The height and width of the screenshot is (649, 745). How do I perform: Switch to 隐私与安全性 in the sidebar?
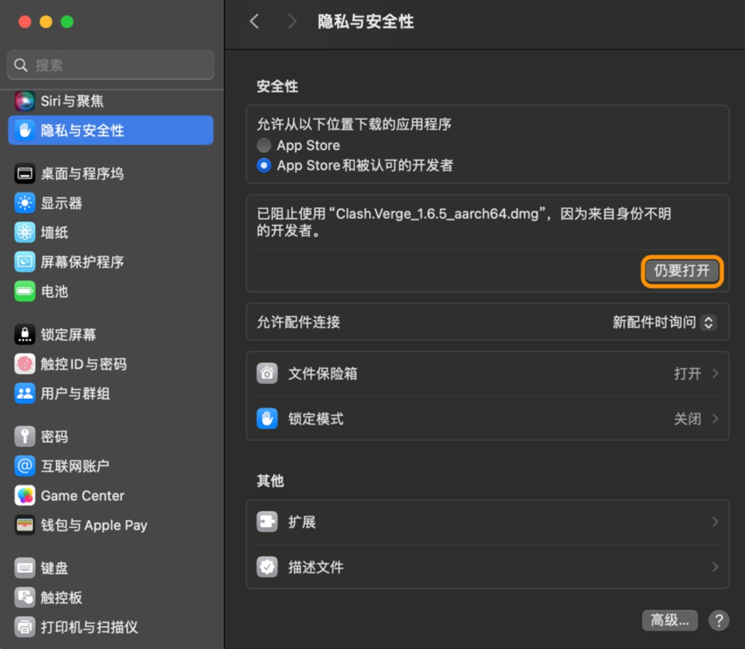point(24,130)
